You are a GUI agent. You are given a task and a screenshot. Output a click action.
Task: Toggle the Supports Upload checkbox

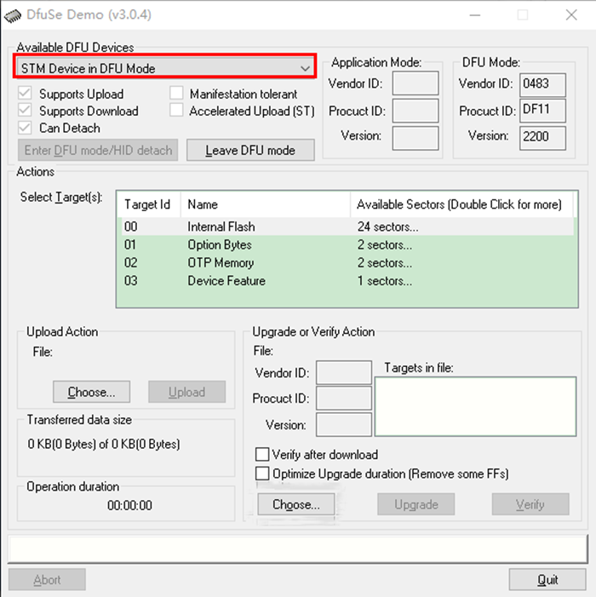pos(26,94)
